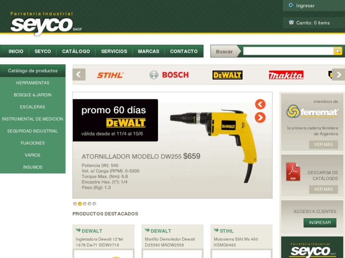Image resolution: width=345 pixels, height=258 pixels.
Task: Open the CATÁLOGO menu item
Action: [76, 51]
